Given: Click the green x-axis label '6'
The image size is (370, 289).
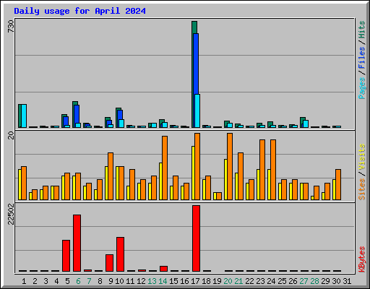Looking at the screenshot, I should point(78,281).
